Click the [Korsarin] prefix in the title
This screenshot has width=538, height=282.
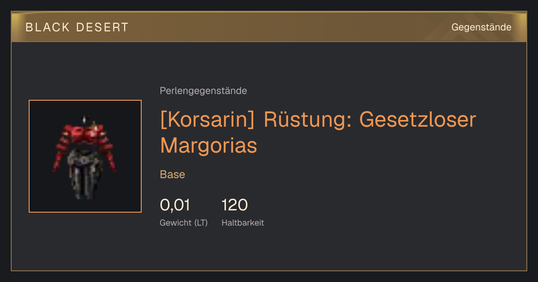click(208, 120)
